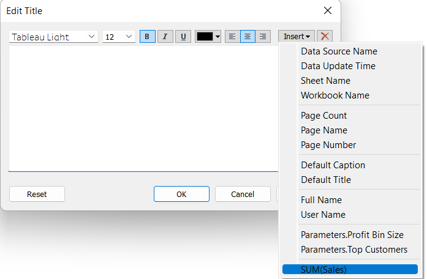Choose Data Source Name menu entry
The width and height of the screenshot is (427, 279).
click(x=339, y=51)
